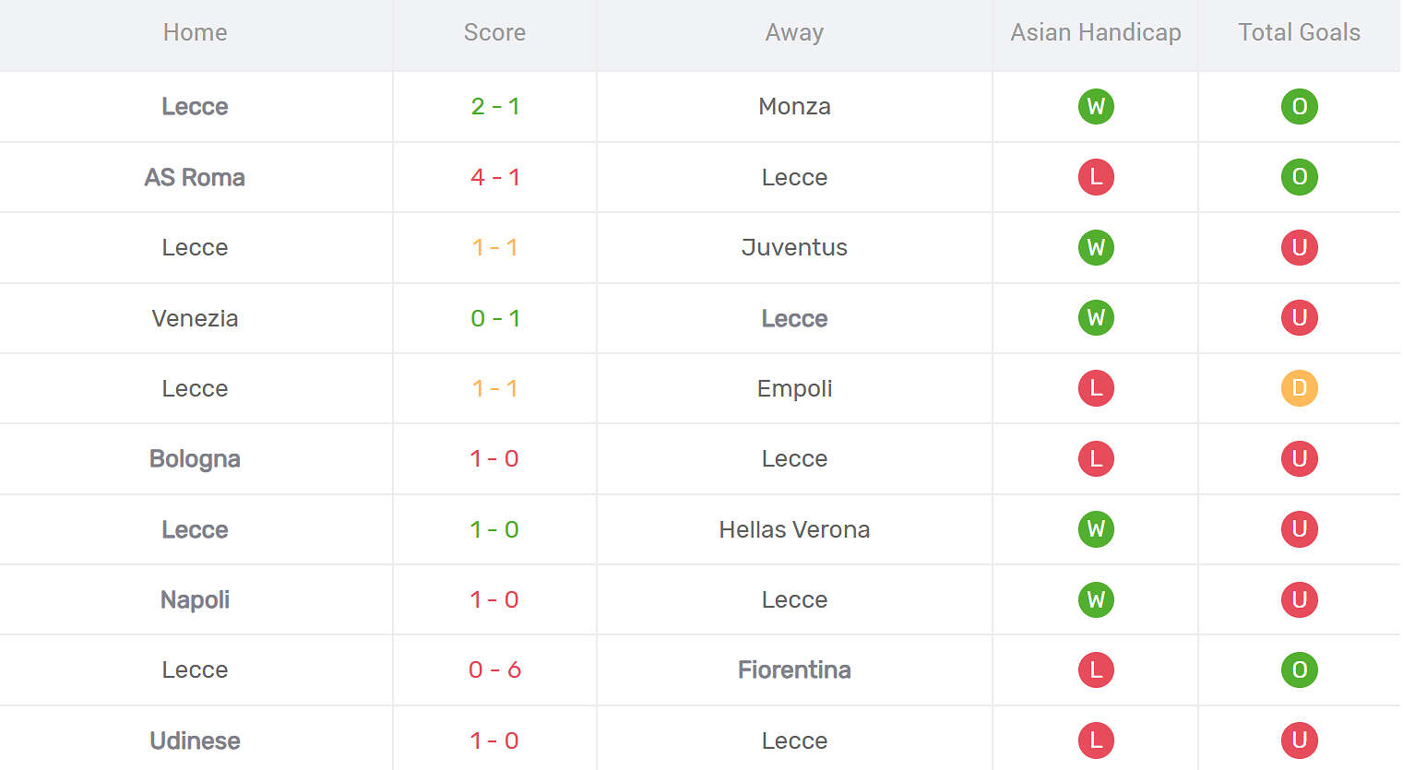Click the U total goals badge in Juventus row
This screenshot has height=770, width=1403.
pyautogui.click(x=1299, y=247)
